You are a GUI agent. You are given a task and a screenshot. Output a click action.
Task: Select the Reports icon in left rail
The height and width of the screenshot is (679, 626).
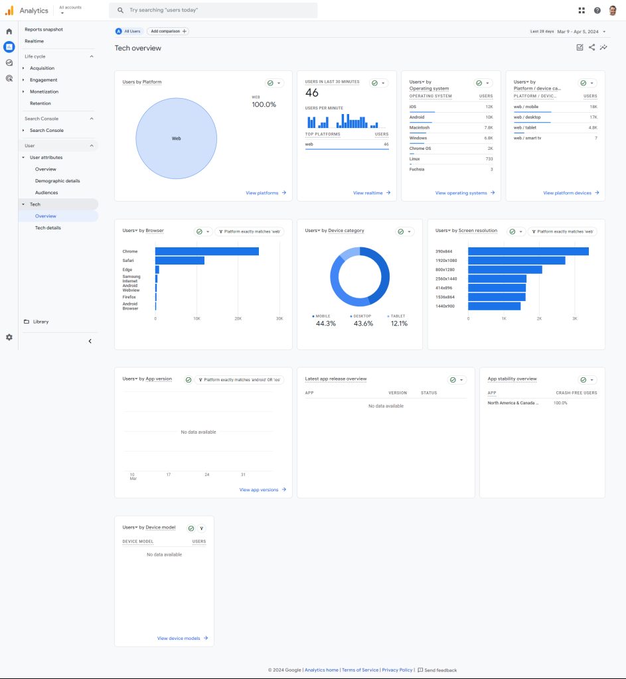(9, 47)
